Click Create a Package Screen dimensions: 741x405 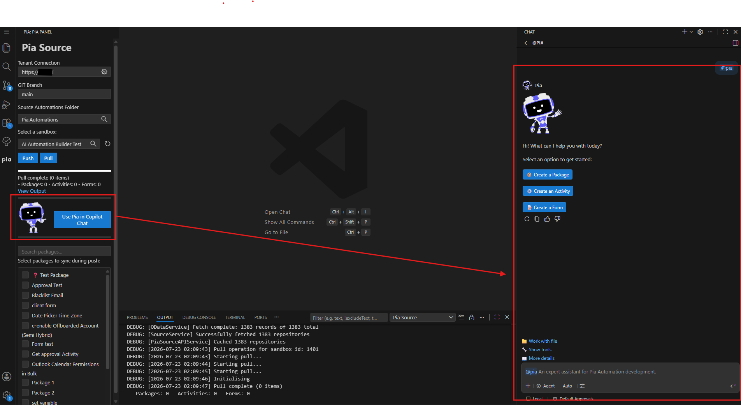(x=548, y=175)
